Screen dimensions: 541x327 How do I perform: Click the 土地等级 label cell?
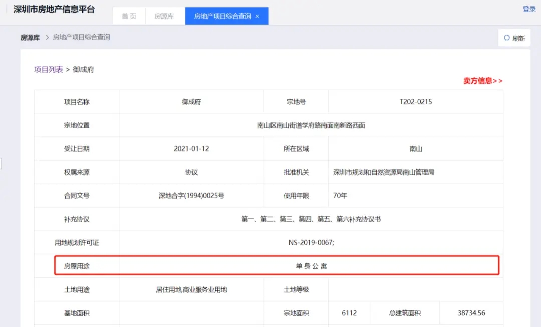point(296,290)
